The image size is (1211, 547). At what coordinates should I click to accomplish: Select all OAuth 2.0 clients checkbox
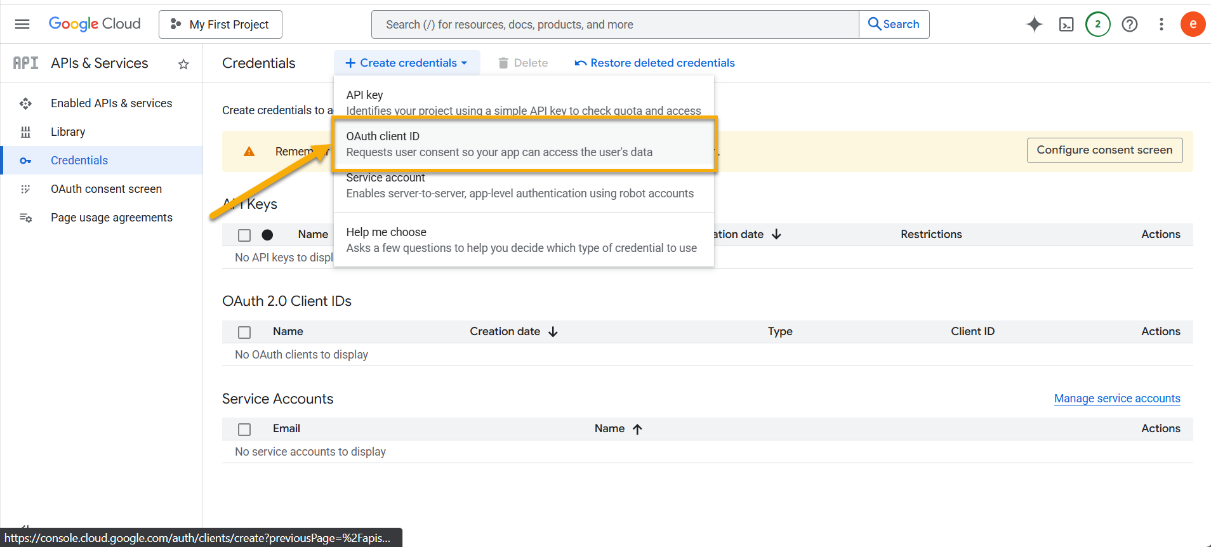tap(244, 332)
